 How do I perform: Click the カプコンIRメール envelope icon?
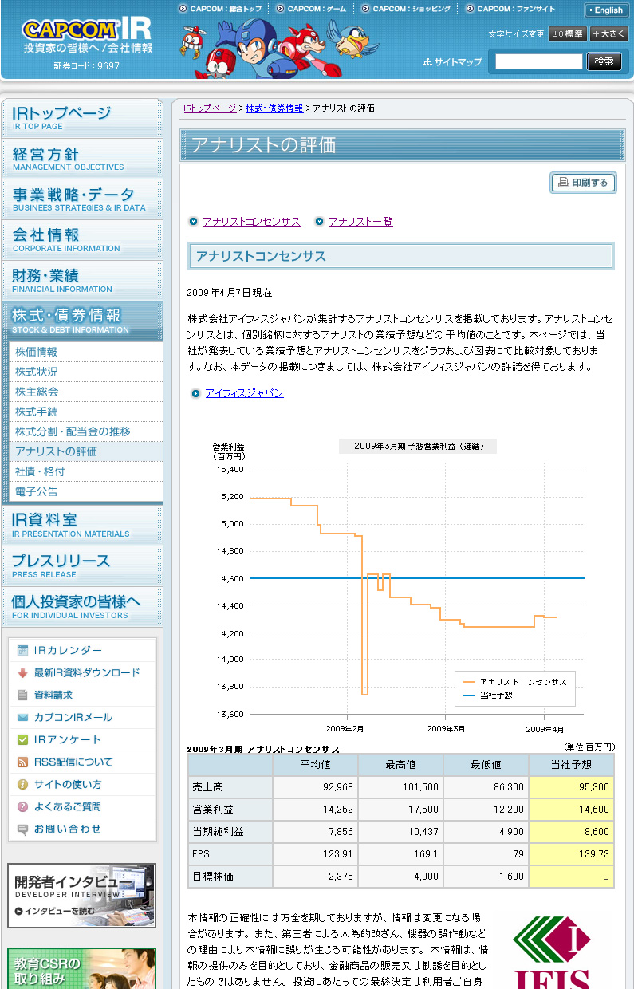coord(22,718)
